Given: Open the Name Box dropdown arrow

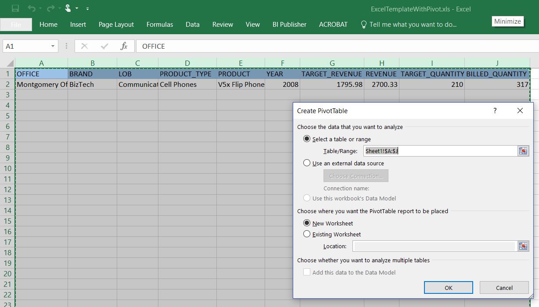Looking at the screenshot, I should click(53, 46).
